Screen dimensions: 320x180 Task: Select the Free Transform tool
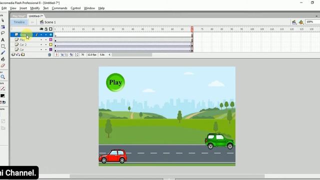click(x=3, y=26)
